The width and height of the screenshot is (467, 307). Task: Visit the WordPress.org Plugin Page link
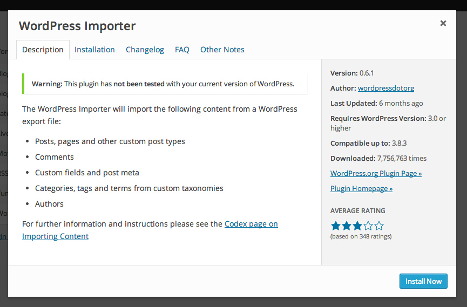pyautogui.click(x=376, y=173)
